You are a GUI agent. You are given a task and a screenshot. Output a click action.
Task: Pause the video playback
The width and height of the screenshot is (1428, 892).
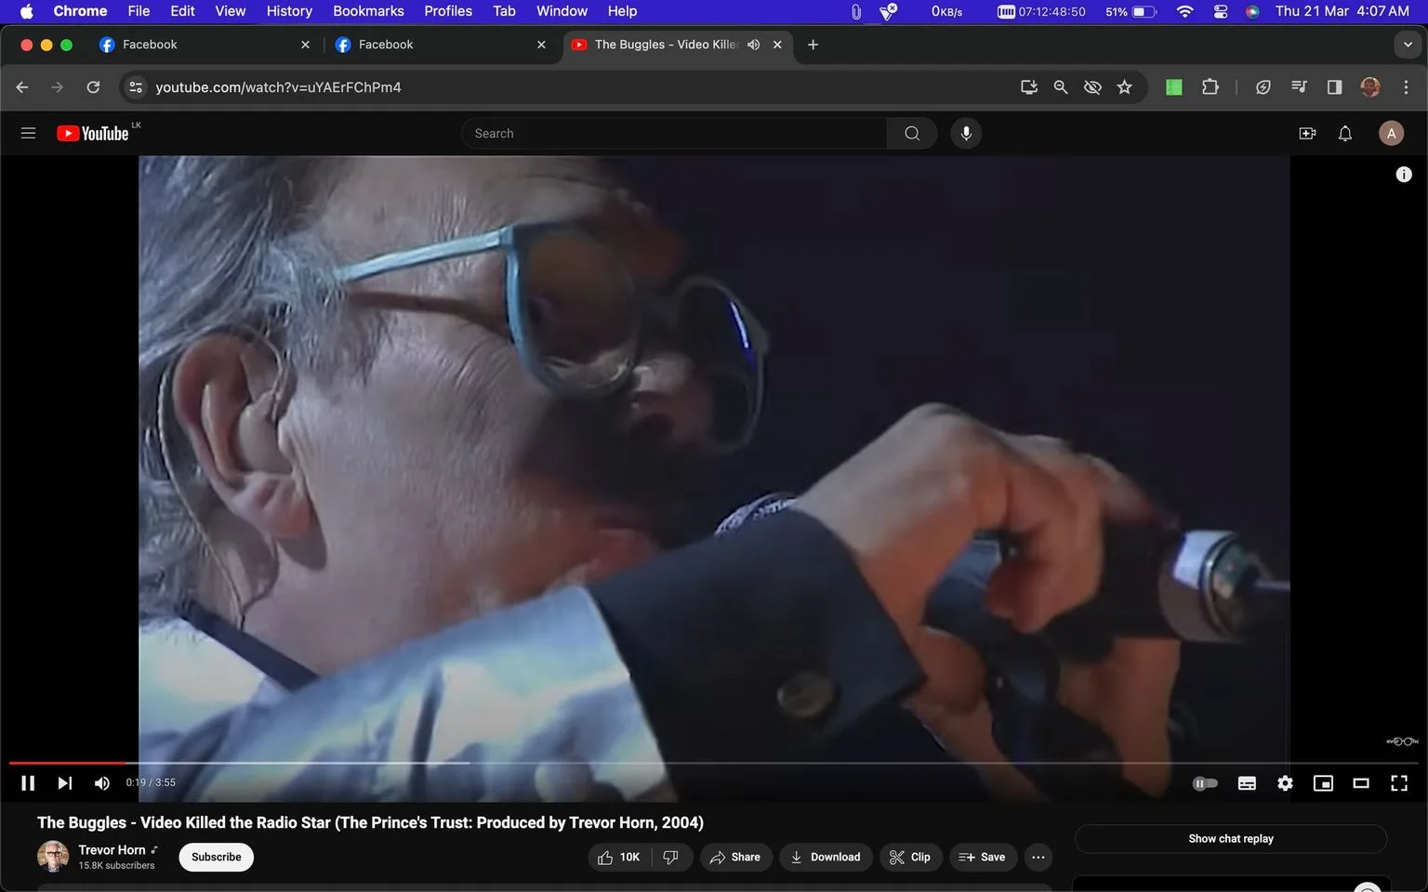pos(28,783)
